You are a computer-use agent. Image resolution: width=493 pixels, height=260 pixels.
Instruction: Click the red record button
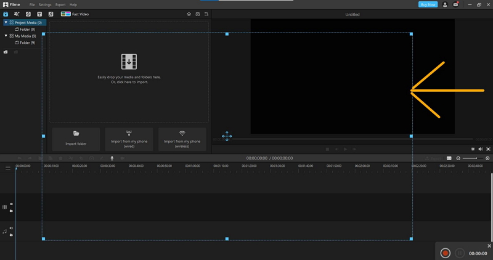pyautogui.click(x=445, y=253)
